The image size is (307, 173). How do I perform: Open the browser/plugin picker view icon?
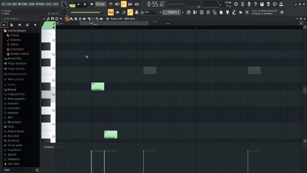click(x=214, y=12)
